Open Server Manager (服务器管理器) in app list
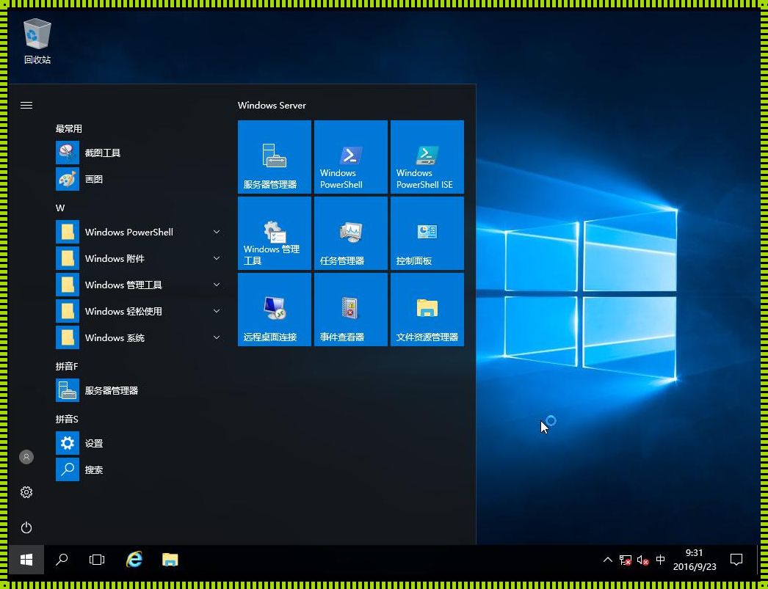768x589 pixels. point(140,390)
